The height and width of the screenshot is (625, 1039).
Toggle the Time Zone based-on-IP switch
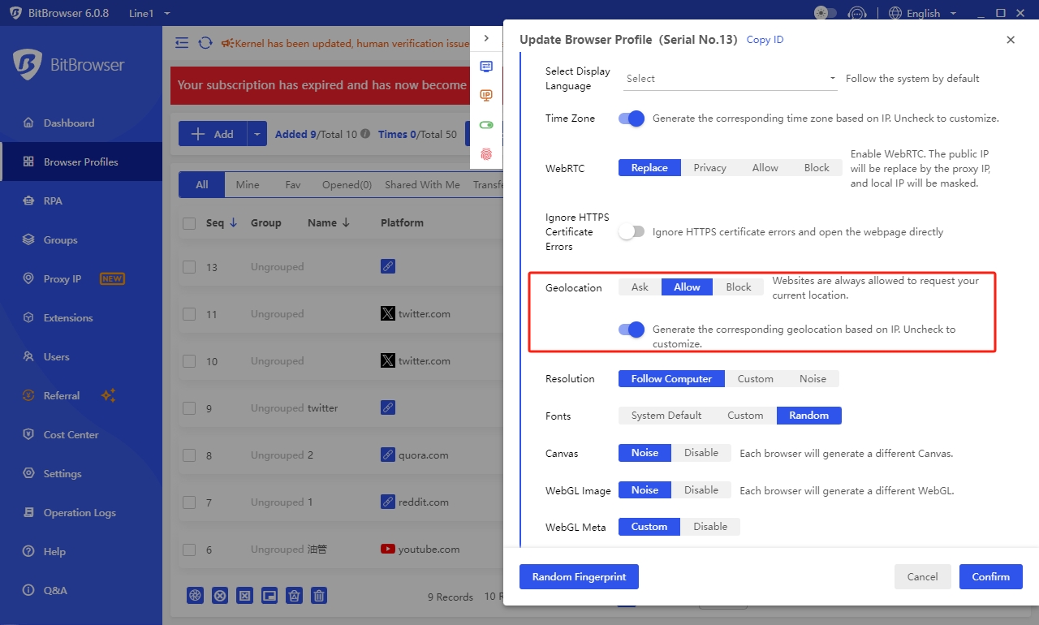[632, 119]
